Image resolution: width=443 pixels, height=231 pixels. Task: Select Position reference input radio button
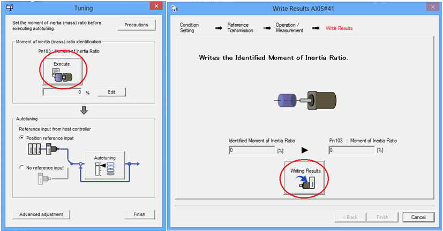22,138
